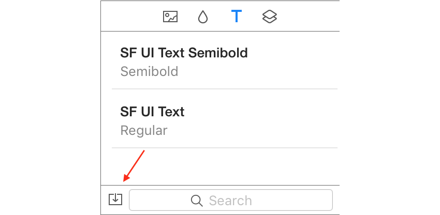The height and width of the screenshot is (215, 440).
Task: Switch to the Colors droplet tab
Action: [x=202, y=17]
